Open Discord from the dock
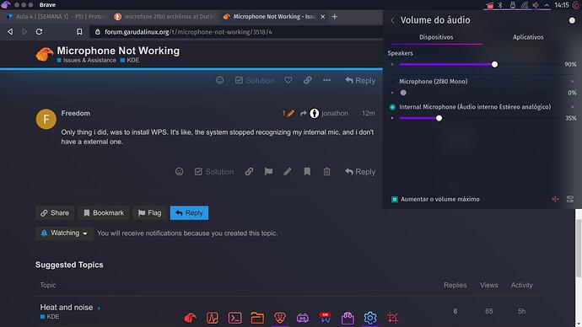Image resolution: width=582 pixels, height=327 pixels. pos(303,318)
